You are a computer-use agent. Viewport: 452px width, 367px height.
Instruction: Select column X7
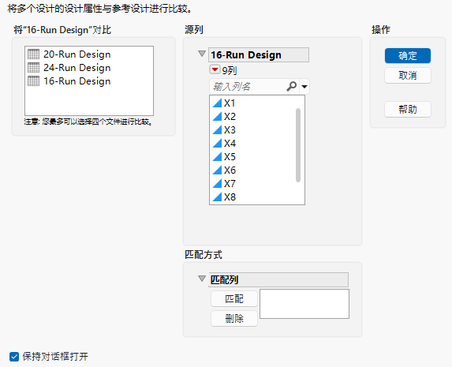pos(230,183)
